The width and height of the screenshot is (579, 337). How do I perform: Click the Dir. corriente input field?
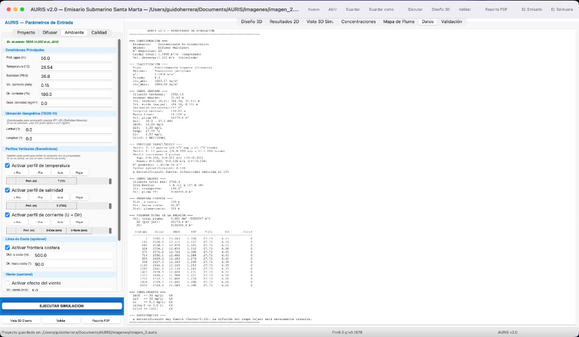76,94
